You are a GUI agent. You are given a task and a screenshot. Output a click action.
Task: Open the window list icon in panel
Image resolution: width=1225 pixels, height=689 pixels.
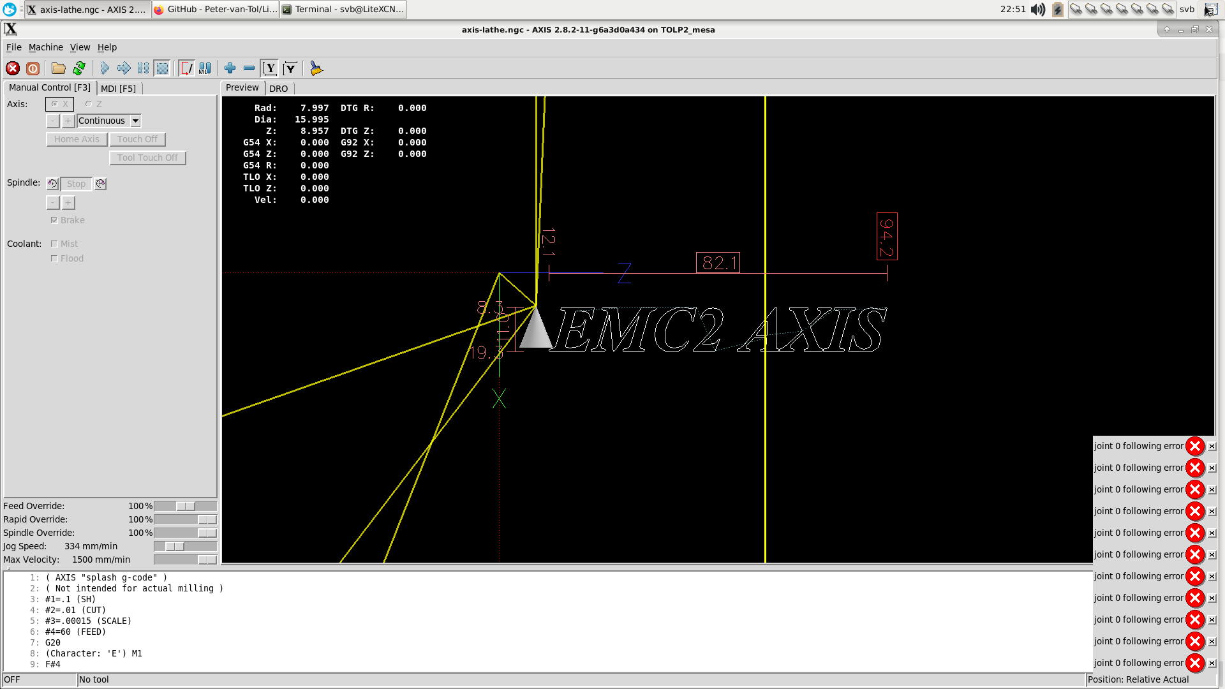click(1210, 10)
